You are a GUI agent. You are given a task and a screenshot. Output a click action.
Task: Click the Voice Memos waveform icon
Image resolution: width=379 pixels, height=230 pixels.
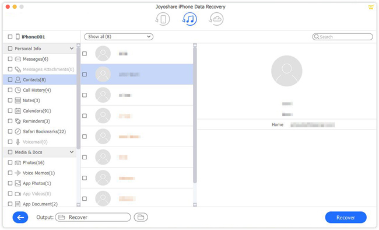[x=18, y=173]
